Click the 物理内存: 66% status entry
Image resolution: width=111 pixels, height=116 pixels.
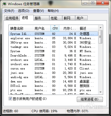click(77, 111)
